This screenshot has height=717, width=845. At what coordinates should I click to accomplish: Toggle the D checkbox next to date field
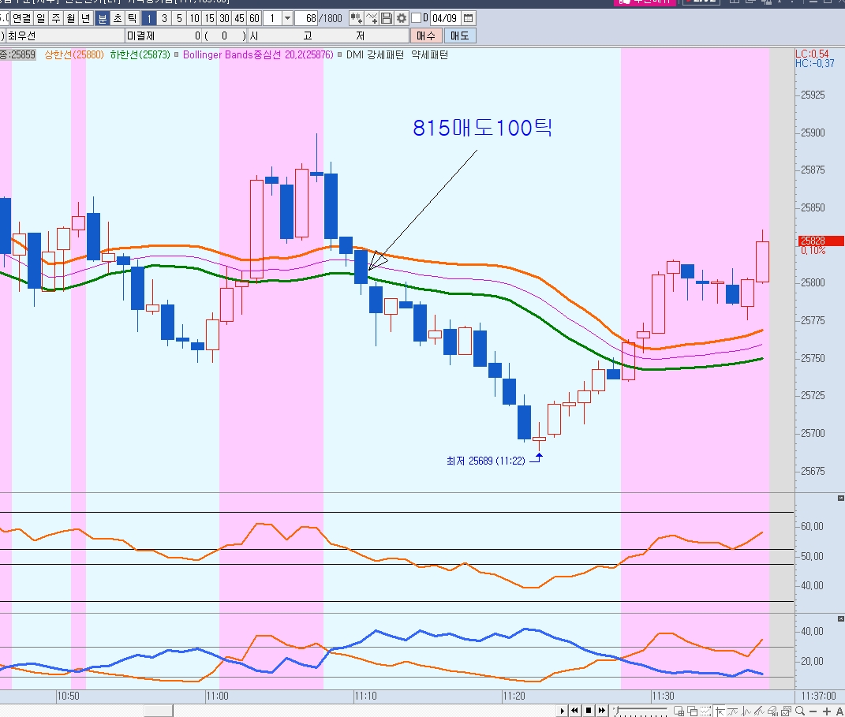coord(416,18)
